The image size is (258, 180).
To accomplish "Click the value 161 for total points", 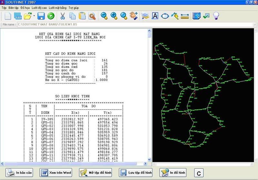I will pos(104,60).
